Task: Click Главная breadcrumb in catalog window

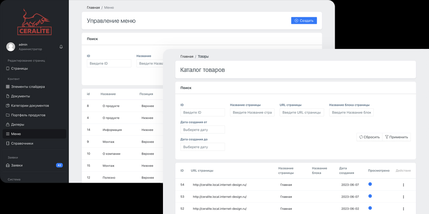Action: pyautogui.click(x=187, y=56)
